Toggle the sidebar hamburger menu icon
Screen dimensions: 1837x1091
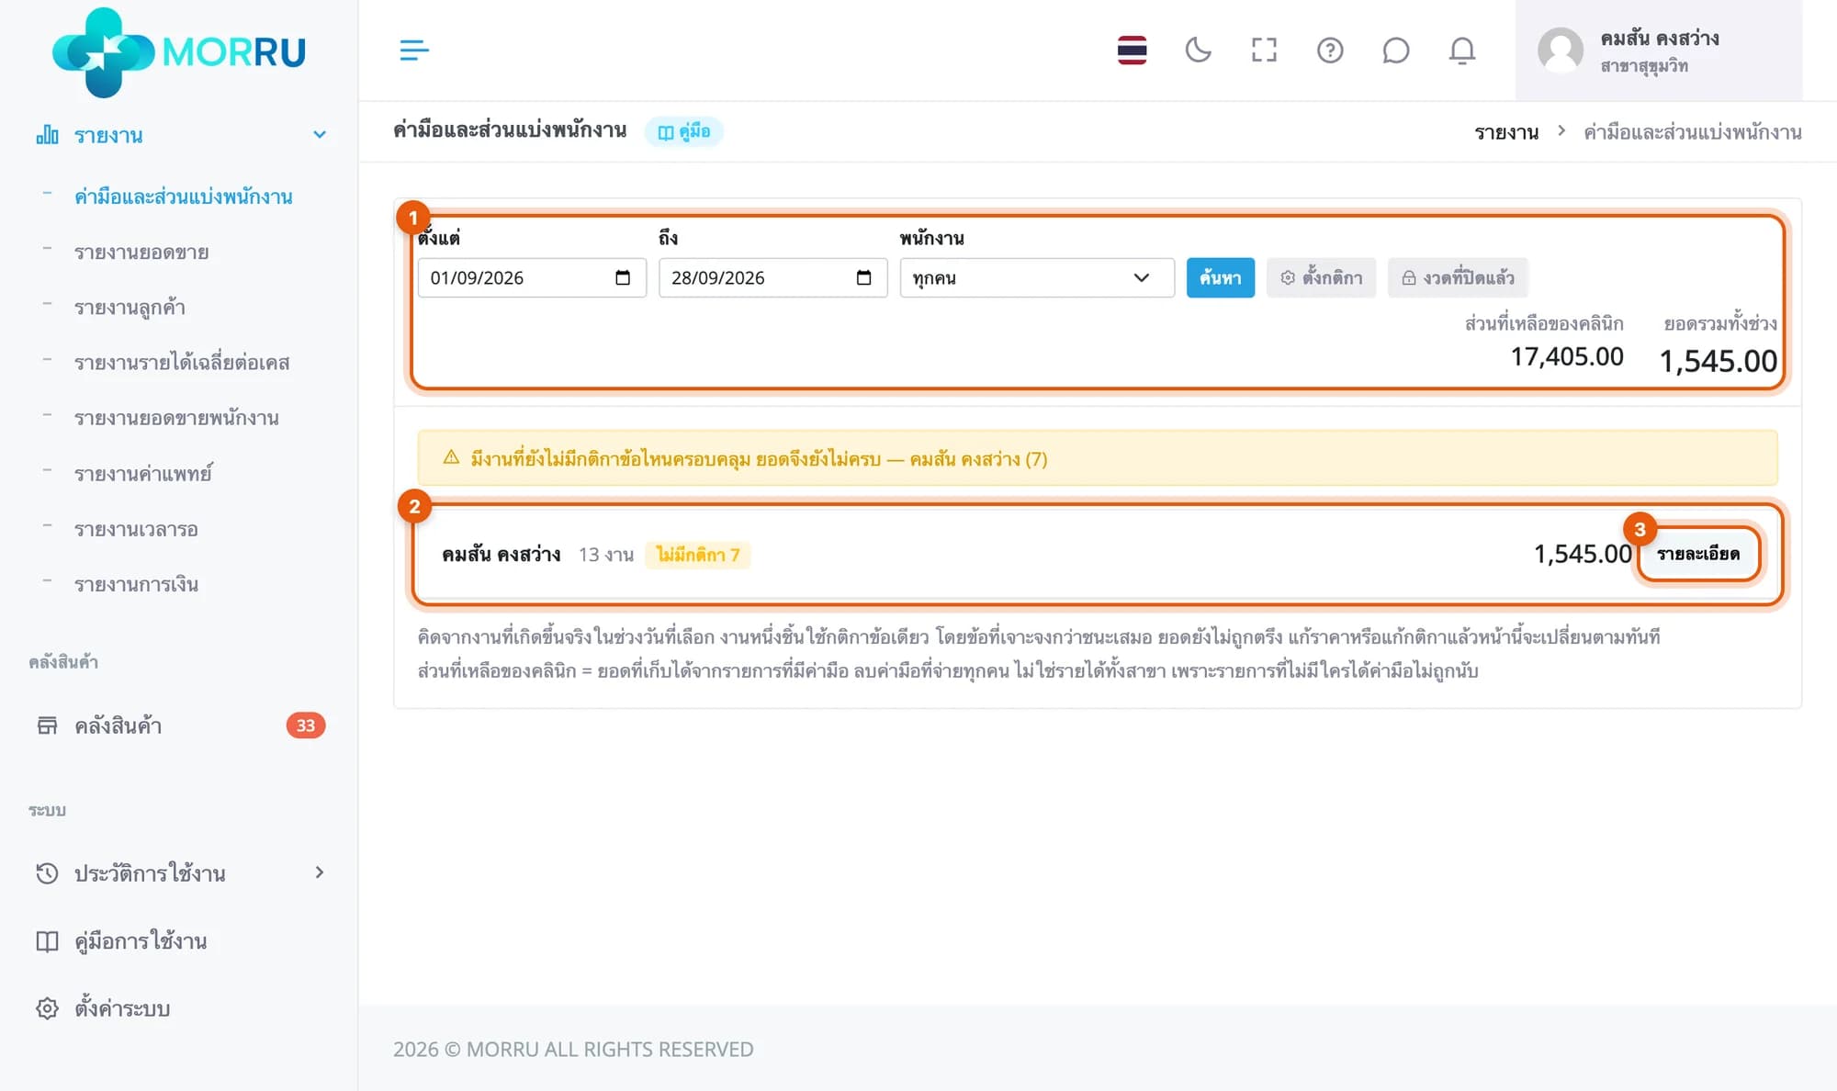point(414,50)
